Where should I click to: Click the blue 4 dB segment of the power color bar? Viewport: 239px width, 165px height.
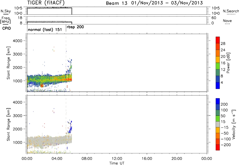[218, 85]
